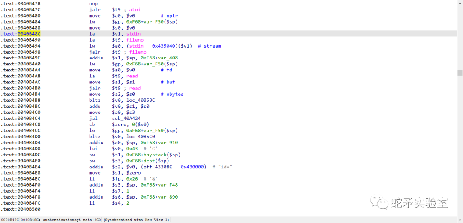Select fileno in the la $t9, fileno line
This screenshot has width=463, height=223.
pos(135,40)
